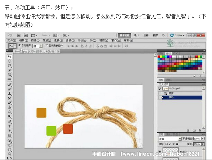Open the 图层(L) menu
Screen dimensions: 212x160
(47, 40)
